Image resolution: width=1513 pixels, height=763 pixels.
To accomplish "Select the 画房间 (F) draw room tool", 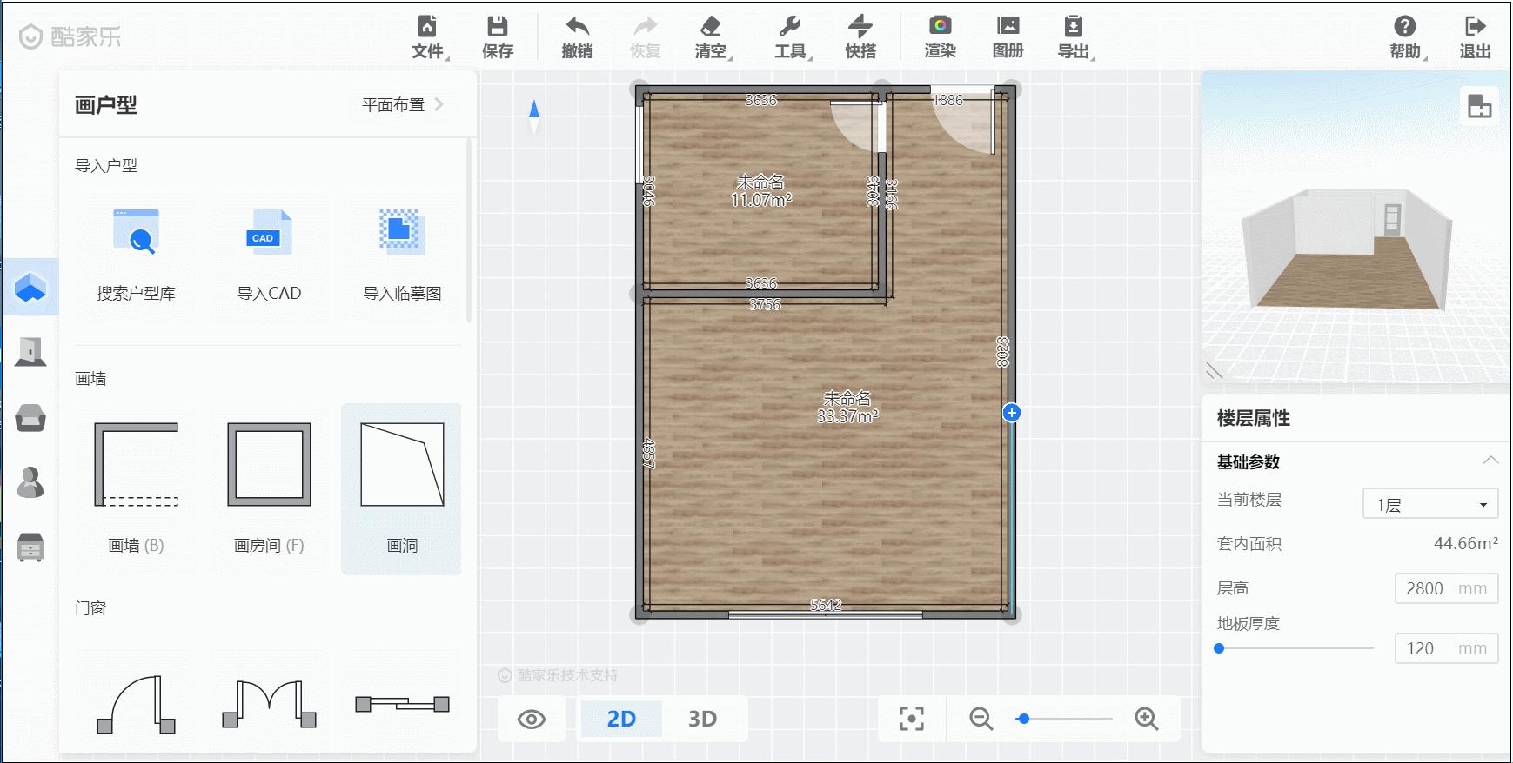I will (x=269, y=488).
